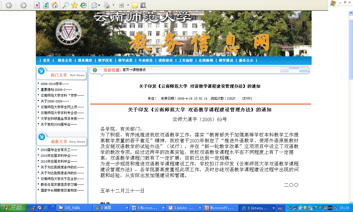353x212 pixels.
Task: Open Back button history dropdown arrow
Action: click(15, 5)
